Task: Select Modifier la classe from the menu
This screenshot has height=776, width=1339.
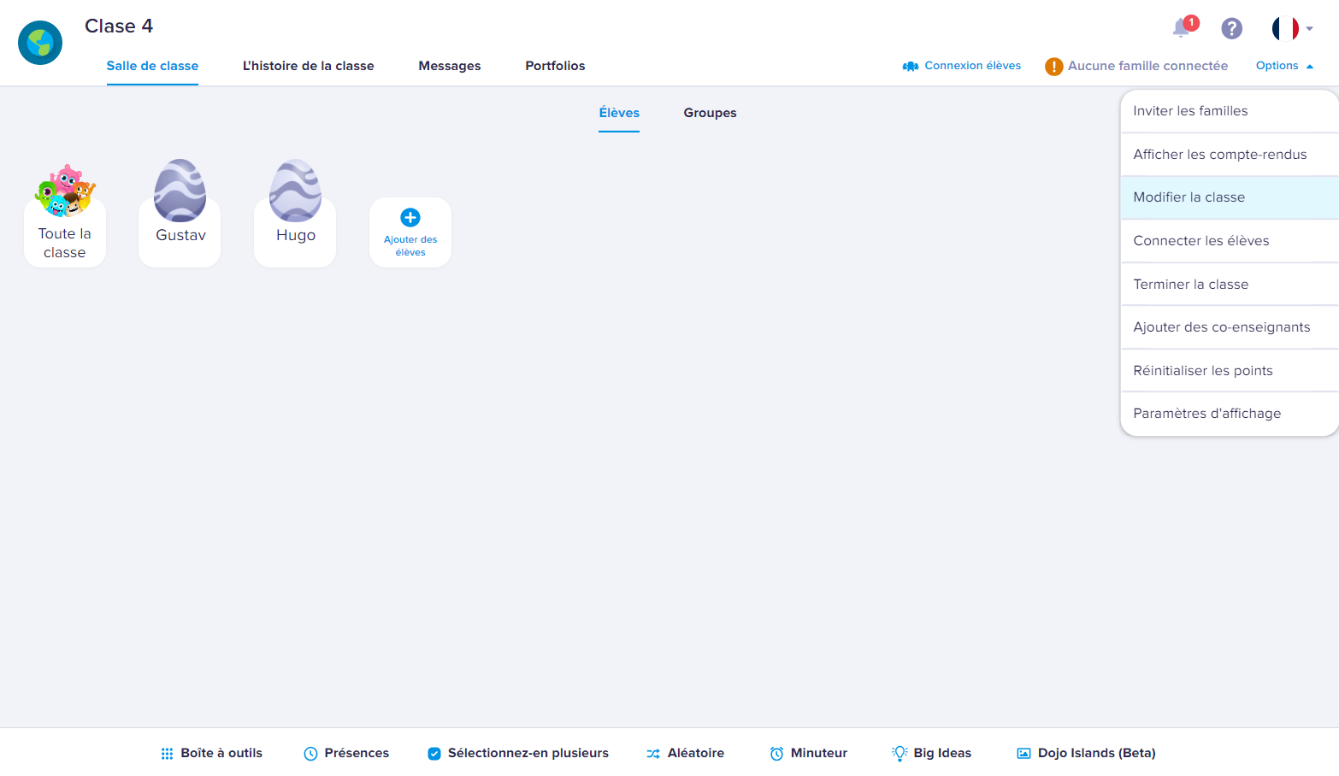Action: (x=1189, y=197)
